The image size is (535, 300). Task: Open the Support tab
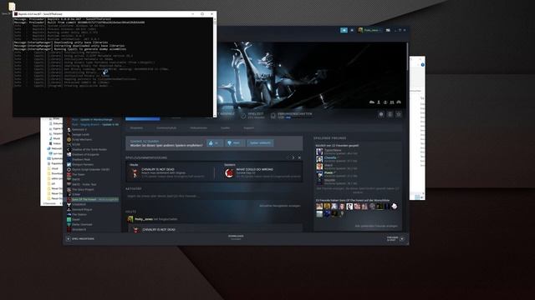coord(249,127)
